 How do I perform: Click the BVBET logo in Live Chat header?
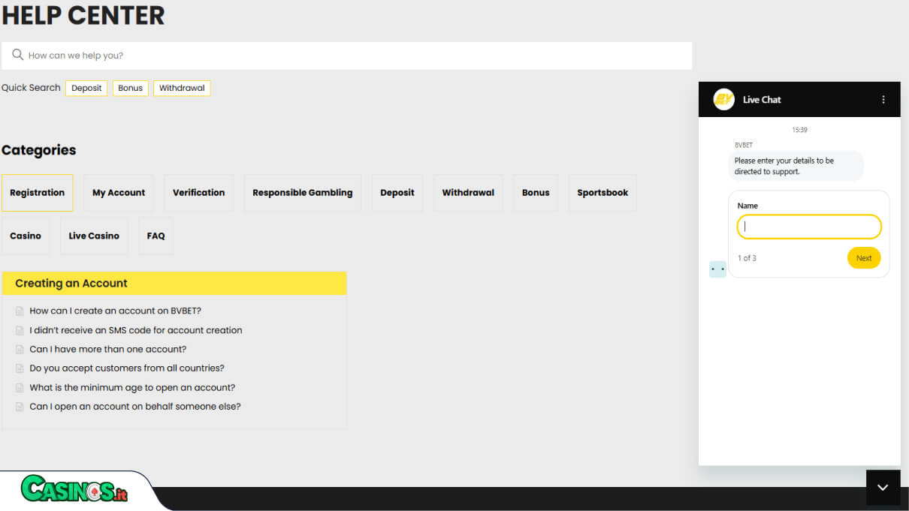tap(723, 99)
